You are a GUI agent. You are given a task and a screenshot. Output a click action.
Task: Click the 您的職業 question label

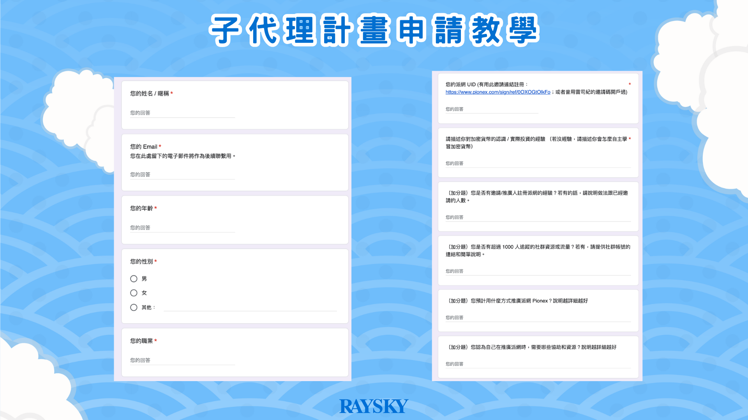click(141, 341)
